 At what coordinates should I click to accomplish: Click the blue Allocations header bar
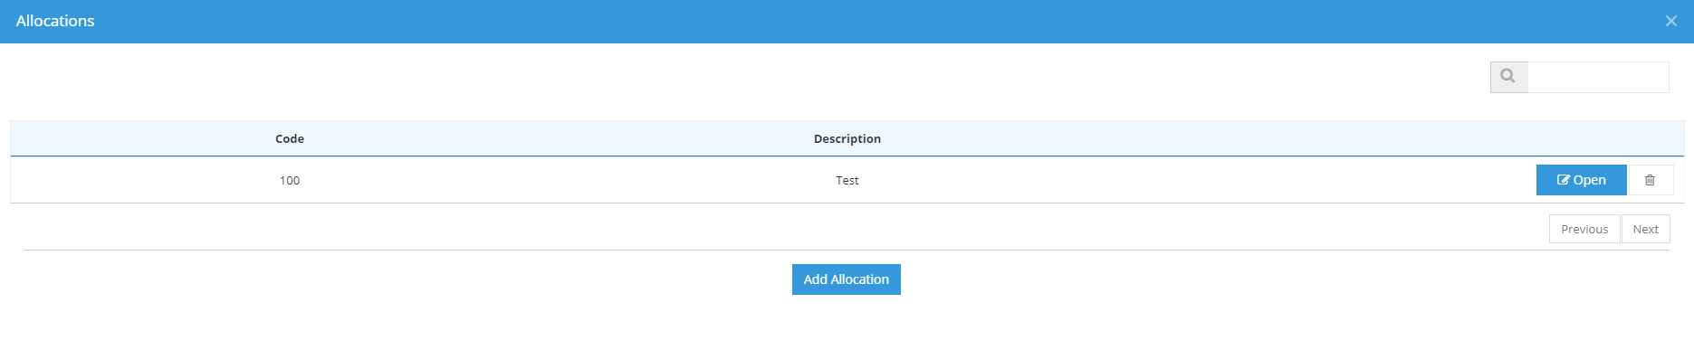tap(847, 22)
